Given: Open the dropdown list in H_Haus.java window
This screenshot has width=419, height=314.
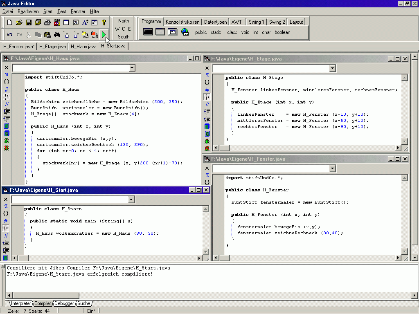Looking at the screenshot, I should [131, 68].
